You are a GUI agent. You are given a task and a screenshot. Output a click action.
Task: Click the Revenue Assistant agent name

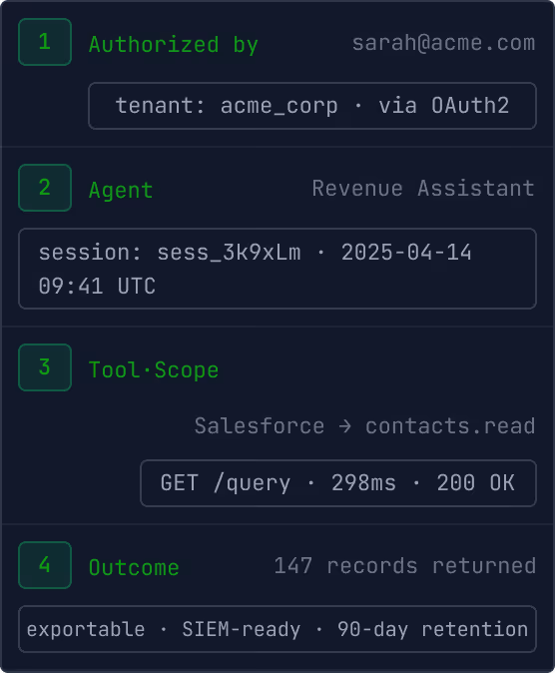click(423, 189)
